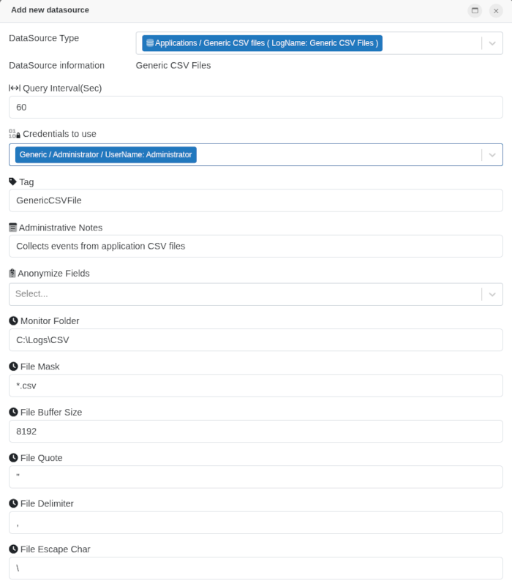
Task: Open the Anonymize Fields selector
Action: coord(492,294)
